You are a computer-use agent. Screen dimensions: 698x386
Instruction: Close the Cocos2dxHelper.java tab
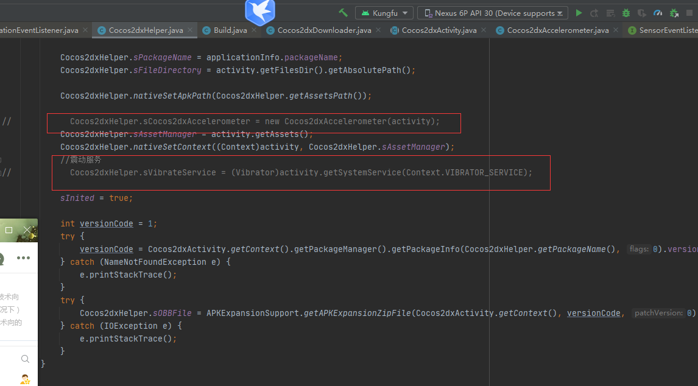(x=191, y=30)
